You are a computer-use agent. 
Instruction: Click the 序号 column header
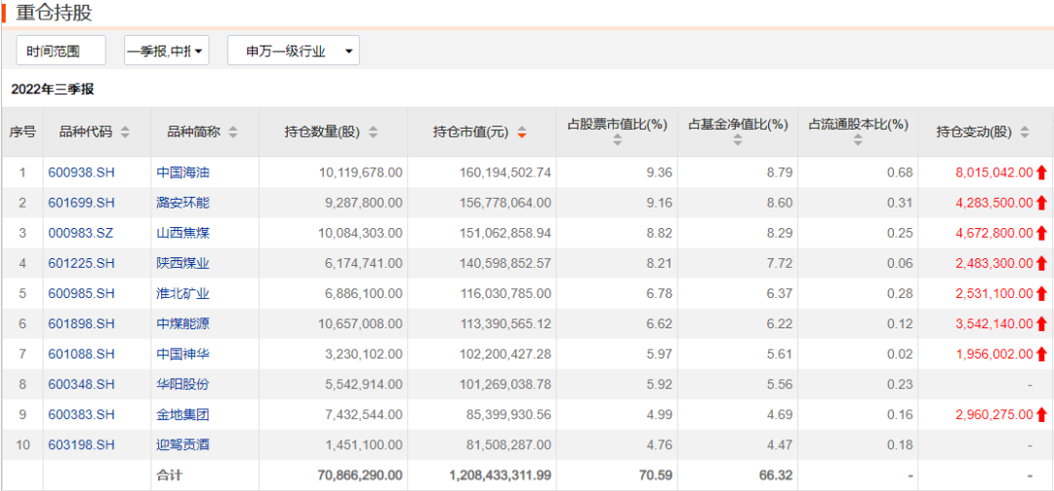coord(22,132)
